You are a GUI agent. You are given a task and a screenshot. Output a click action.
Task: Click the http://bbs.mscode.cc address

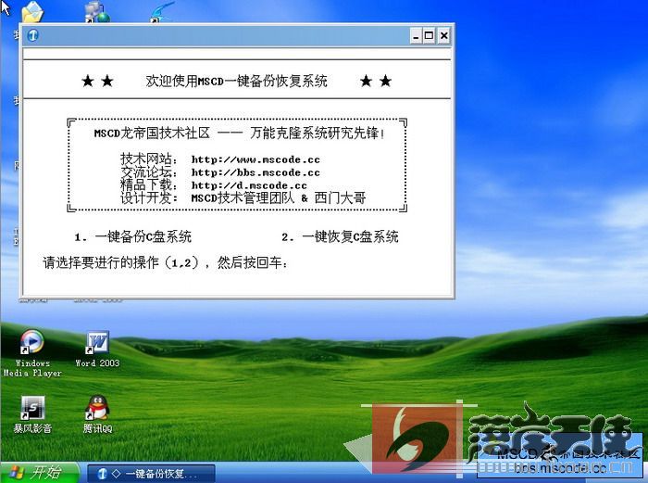(x=255, y=172)
